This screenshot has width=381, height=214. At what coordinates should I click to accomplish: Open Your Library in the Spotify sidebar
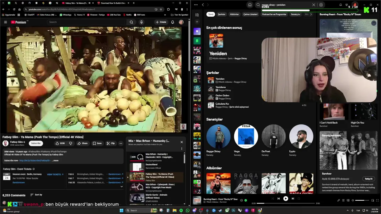click(197, 15)
